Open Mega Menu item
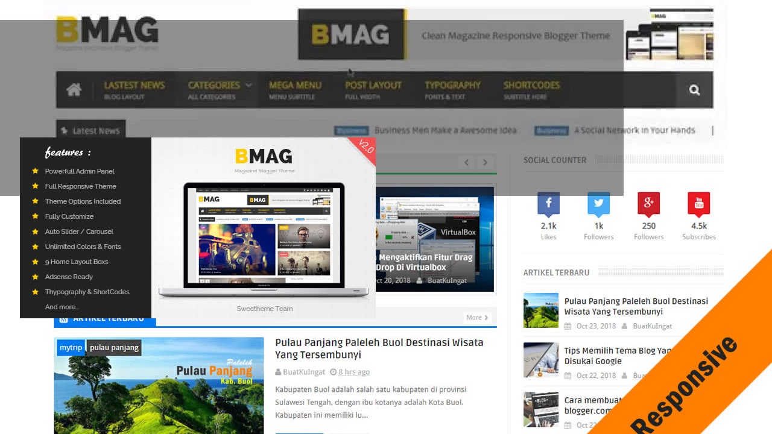772x434 pixels. (x=295, y=90)
